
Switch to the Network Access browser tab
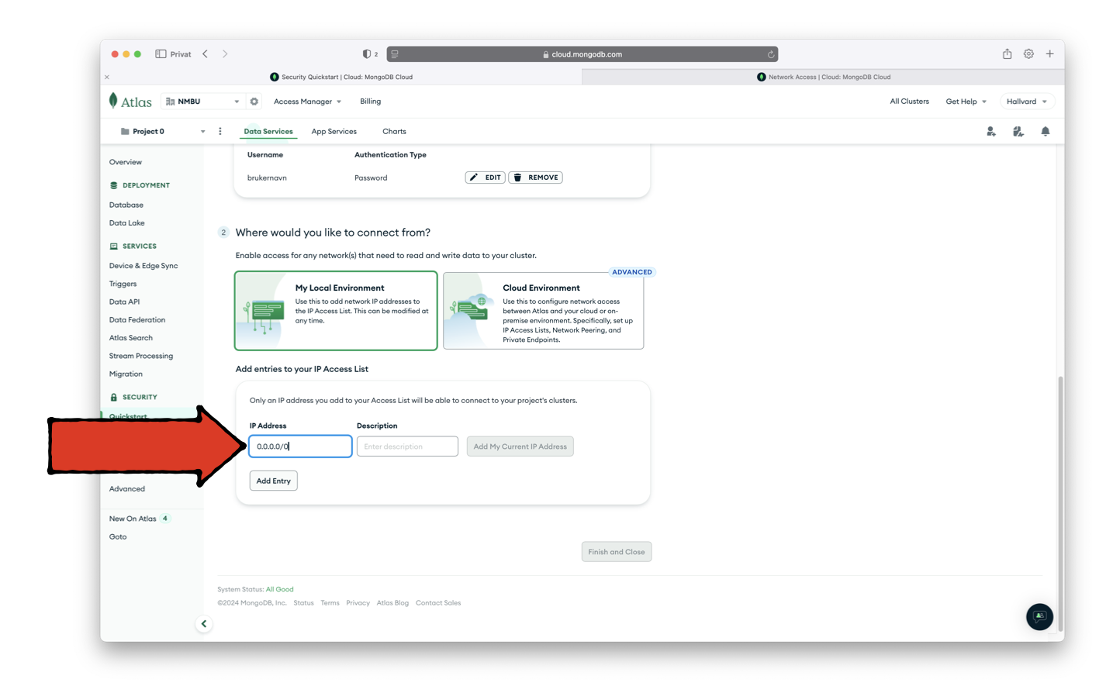823,77
